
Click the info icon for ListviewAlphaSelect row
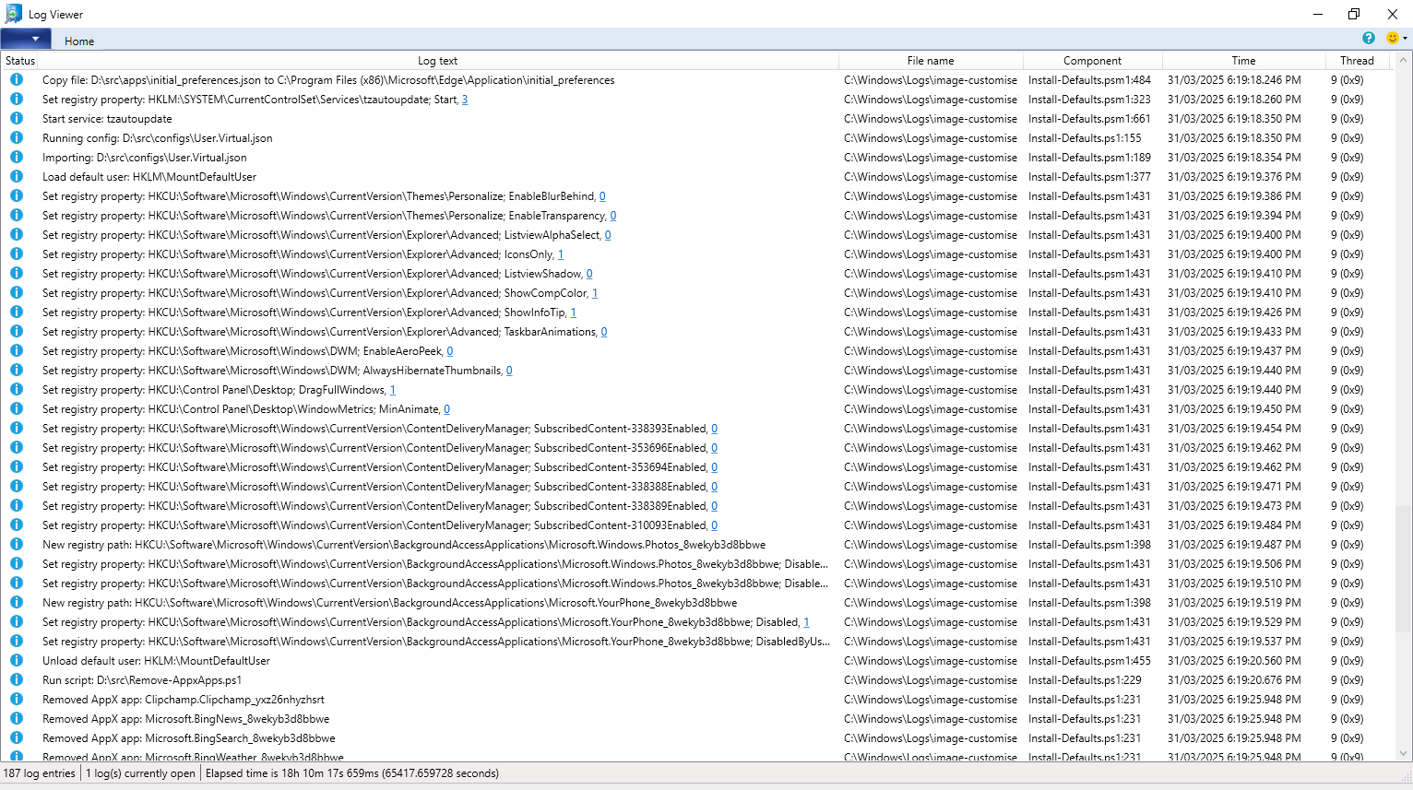[17, 235]
